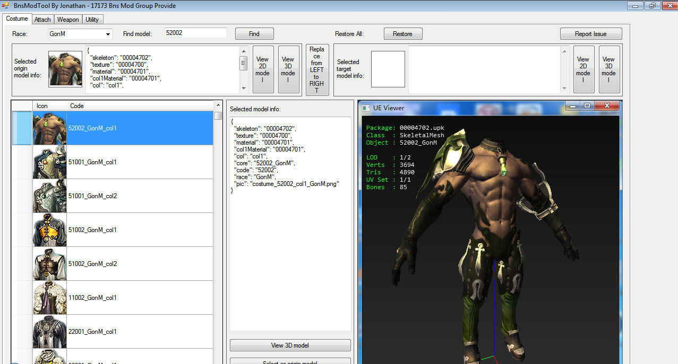Click the selected origin model preview image
Screen dimensions: 678x364
point(65,69)
